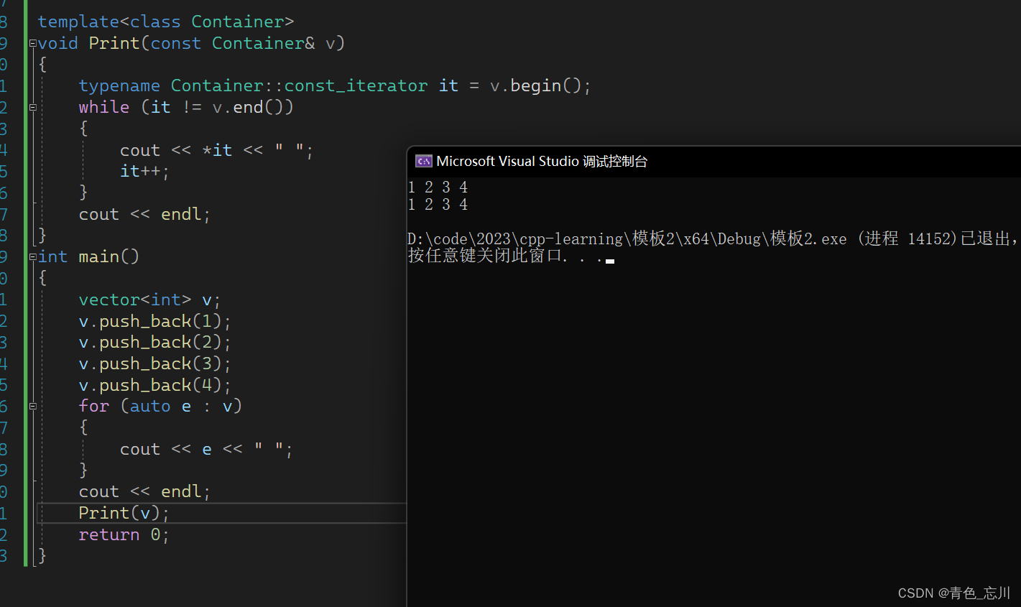Click the exe path line in console
The image size is (1021, 607).
pos(713,238)
